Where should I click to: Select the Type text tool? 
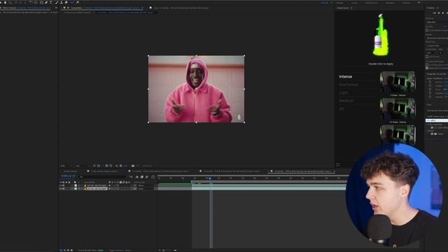pos(51,2)
